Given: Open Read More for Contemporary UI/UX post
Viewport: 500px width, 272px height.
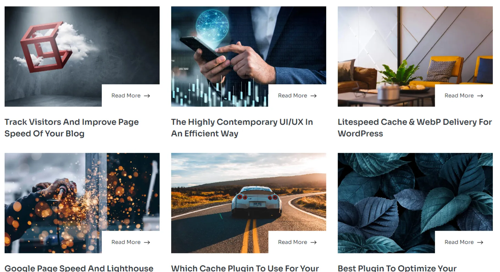Looking at the screenshot, I should 297,96.
